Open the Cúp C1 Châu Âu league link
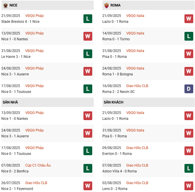Screen dimensions: 195x192 tap(38, 165)
